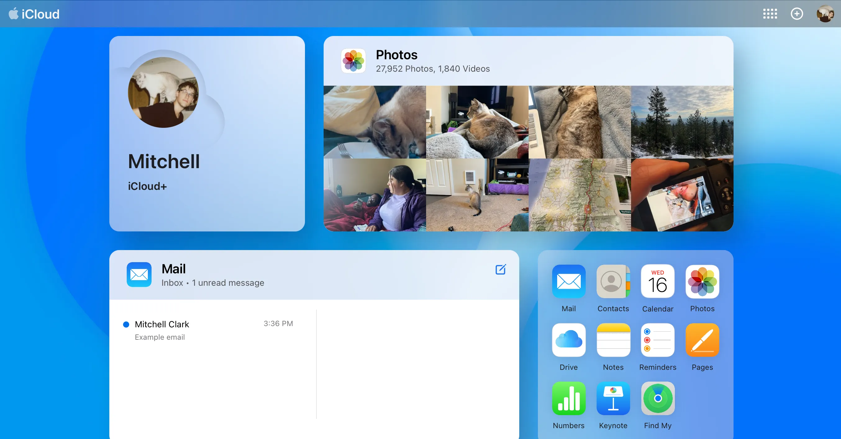Click the Mail envelope icon in the Mail widget header
This screenshot has width=841, height=439.
click(x=139, y=275)
